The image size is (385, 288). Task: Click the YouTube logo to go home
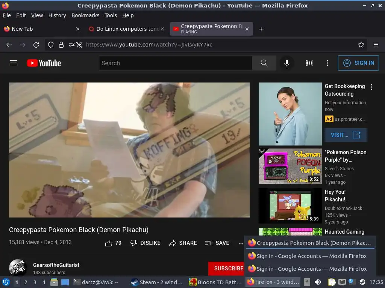point(44,63)
